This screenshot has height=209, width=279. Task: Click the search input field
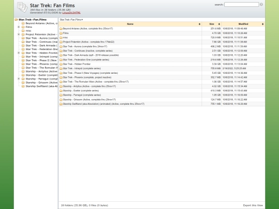click(x=241, y=5)
